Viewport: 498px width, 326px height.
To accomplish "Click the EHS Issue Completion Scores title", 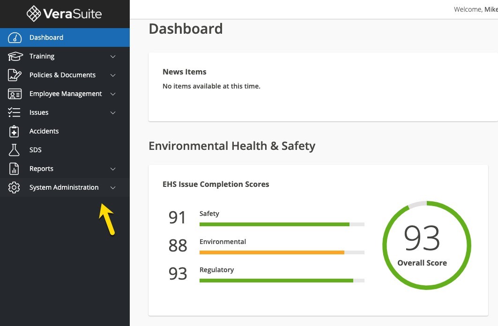I will (x=216, y=184).
